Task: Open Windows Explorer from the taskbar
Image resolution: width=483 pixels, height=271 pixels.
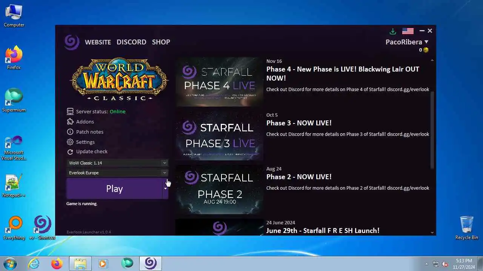Action: [x=80, y=263]
